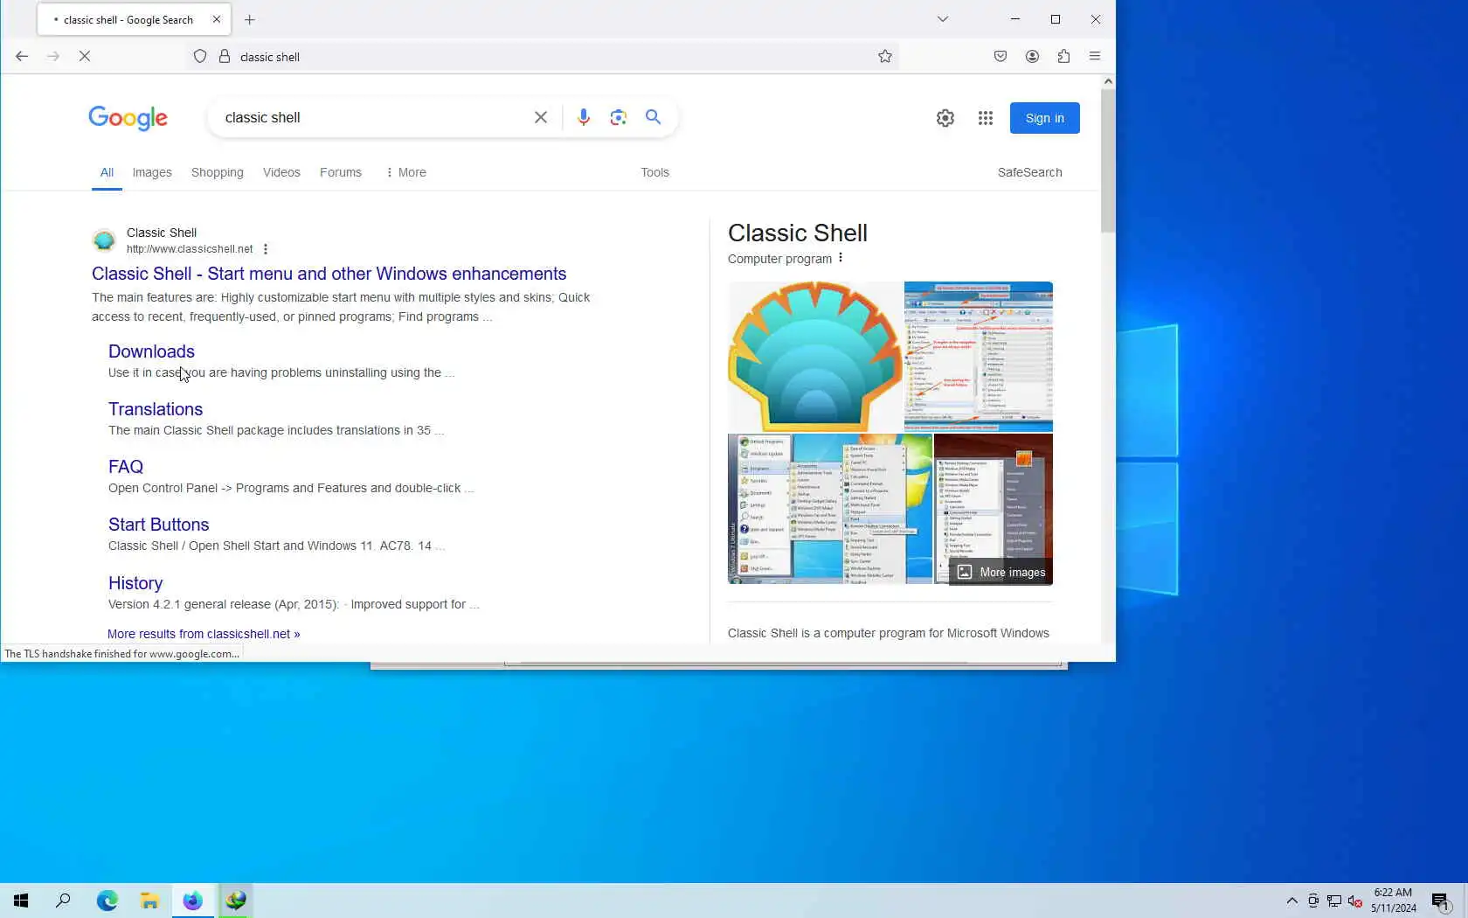Open Save to Pocket icon
The image size is (1468, 918).
pyautogui.click(x=1001, y=56)
